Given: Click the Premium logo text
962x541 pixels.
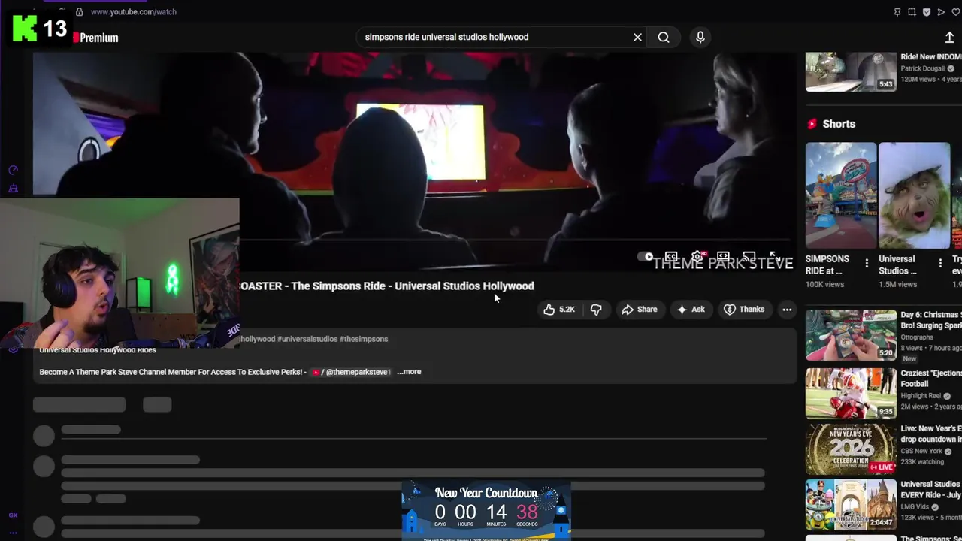Looking at the screenshot, I should [x=99, y=38].
